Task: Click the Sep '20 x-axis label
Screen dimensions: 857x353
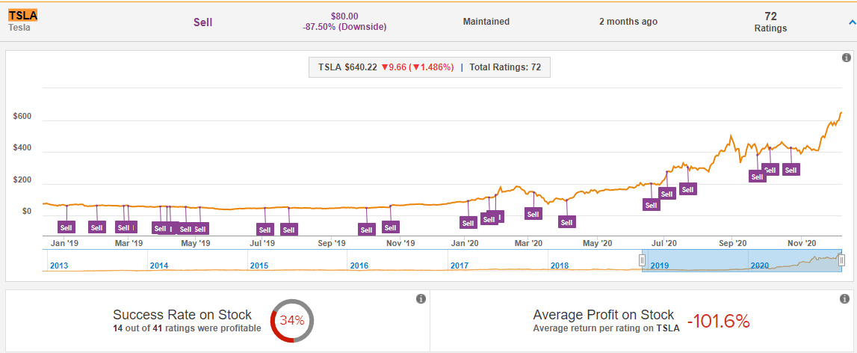Action: click(x=732, y=242)
